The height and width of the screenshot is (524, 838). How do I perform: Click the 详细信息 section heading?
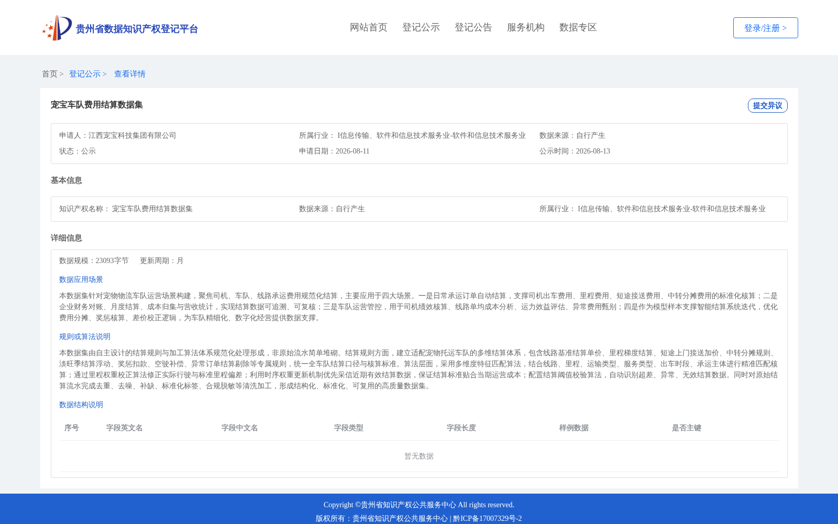(67, 238)
